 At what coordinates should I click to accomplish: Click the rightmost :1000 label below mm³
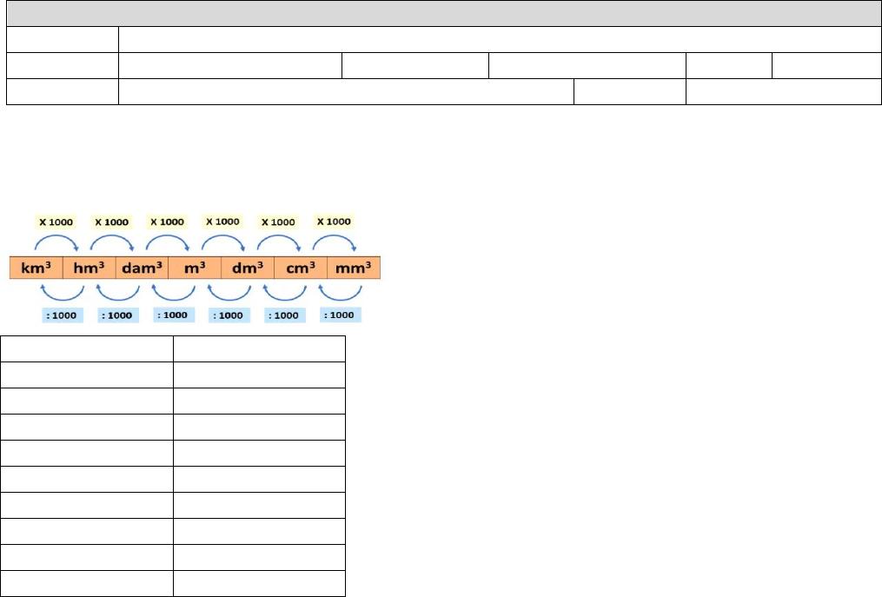[338, 315]
